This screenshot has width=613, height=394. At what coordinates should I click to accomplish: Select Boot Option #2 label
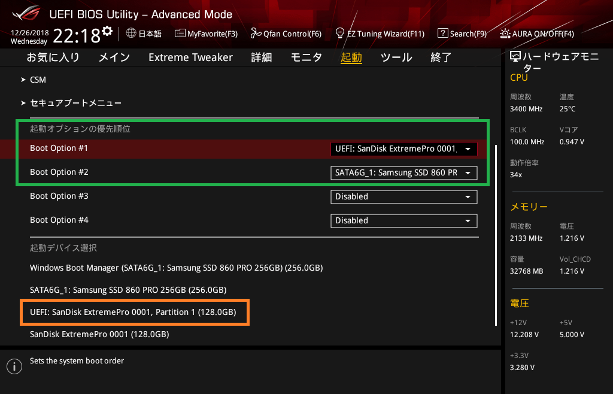click(59, 172)
